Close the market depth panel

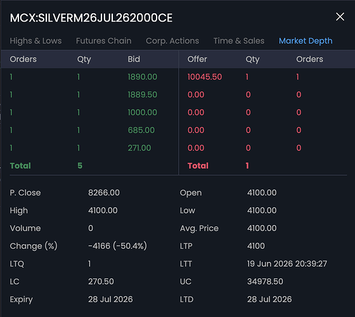[x=340, y=16]
